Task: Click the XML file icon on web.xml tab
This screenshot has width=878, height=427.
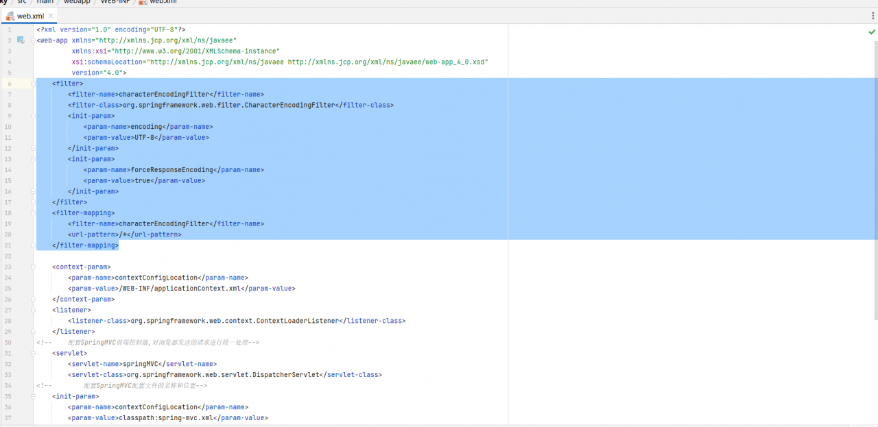Action: click(10, 15)
